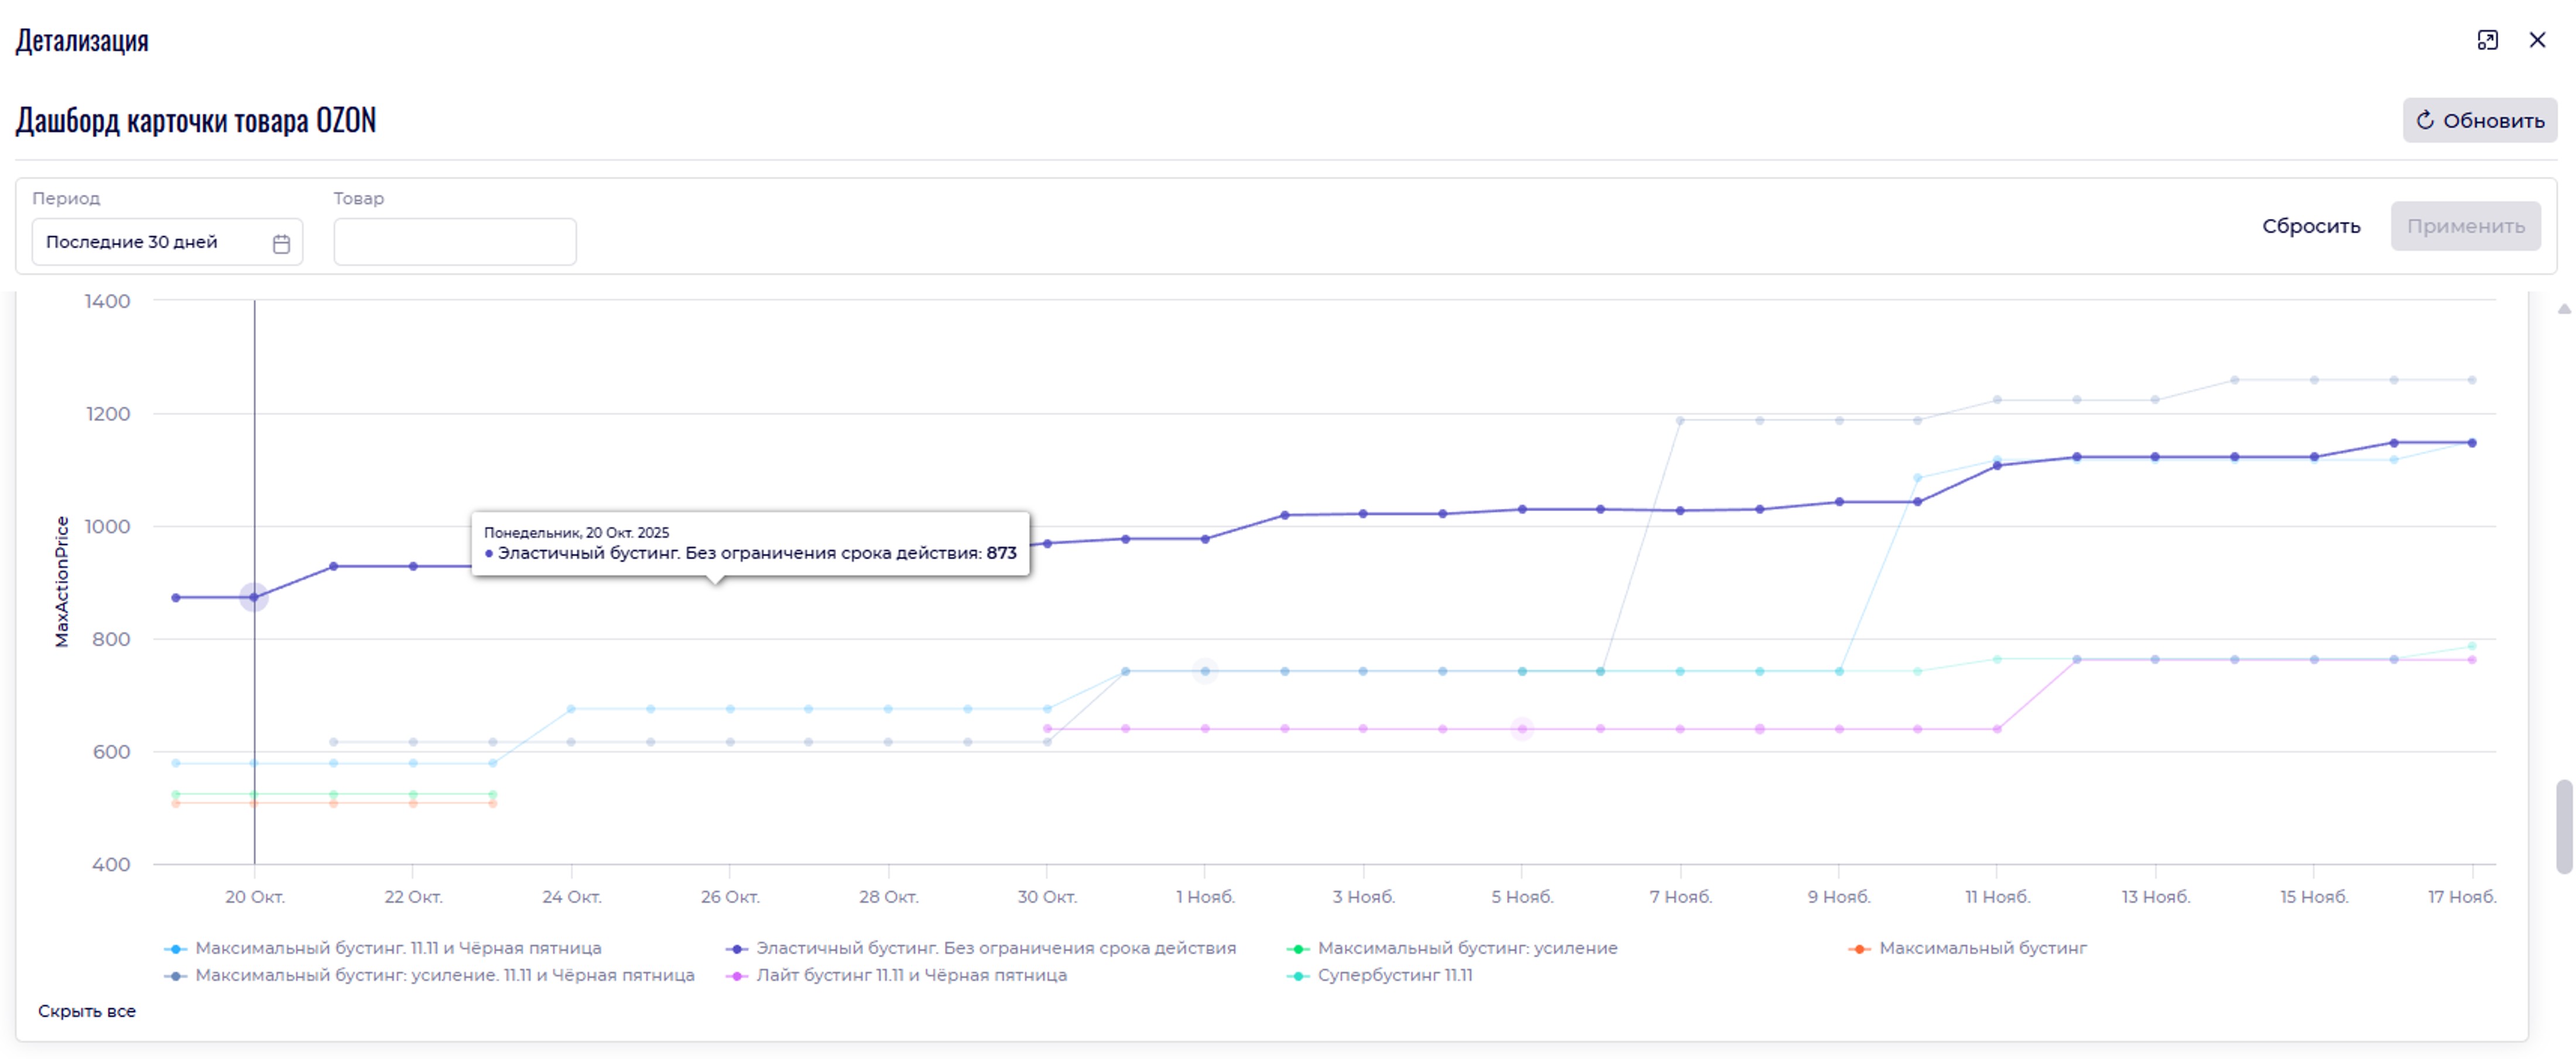The image size is (2576, 1059).
Task: Toggle the Лайт бустинг 11.11 и Чёрная пятница series
Action: click(x=910, y=975)
